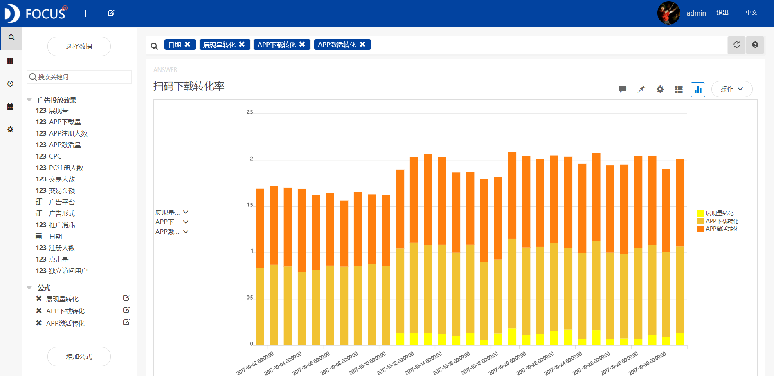Switch to table list view icon
This screenshot has width=774, height=376.
[x=679, y=89]
